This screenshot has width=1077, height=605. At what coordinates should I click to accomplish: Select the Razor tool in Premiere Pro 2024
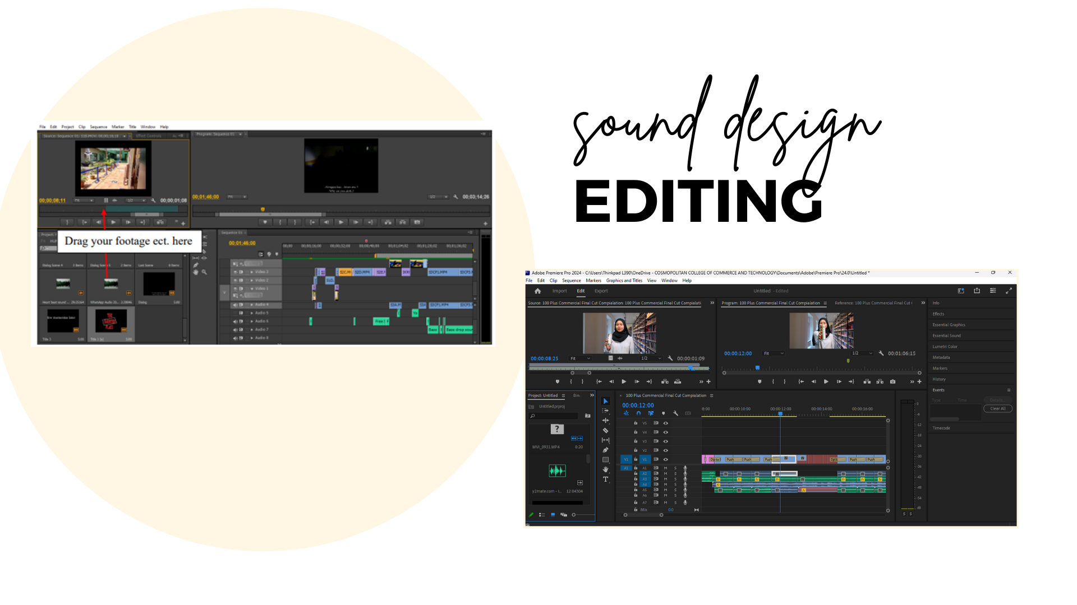(x=605, y=430)
